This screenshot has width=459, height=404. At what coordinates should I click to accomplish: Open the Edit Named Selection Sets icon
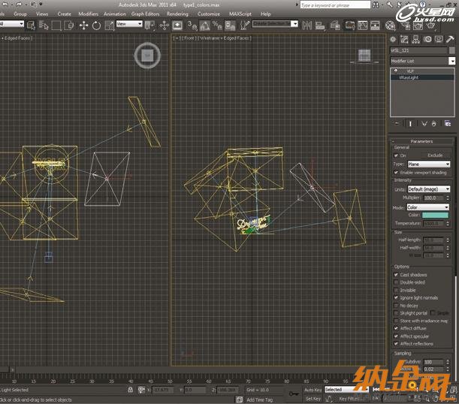tap(245, 26)
